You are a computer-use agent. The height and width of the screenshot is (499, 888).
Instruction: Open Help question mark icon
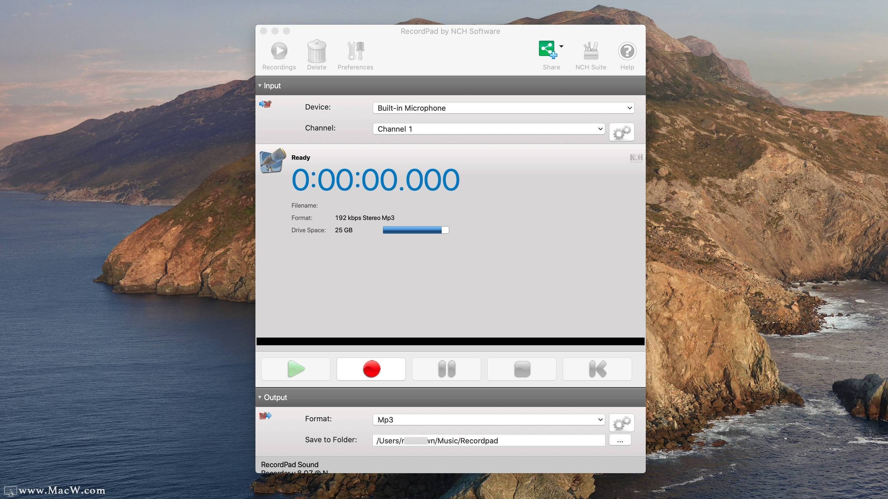627,51
